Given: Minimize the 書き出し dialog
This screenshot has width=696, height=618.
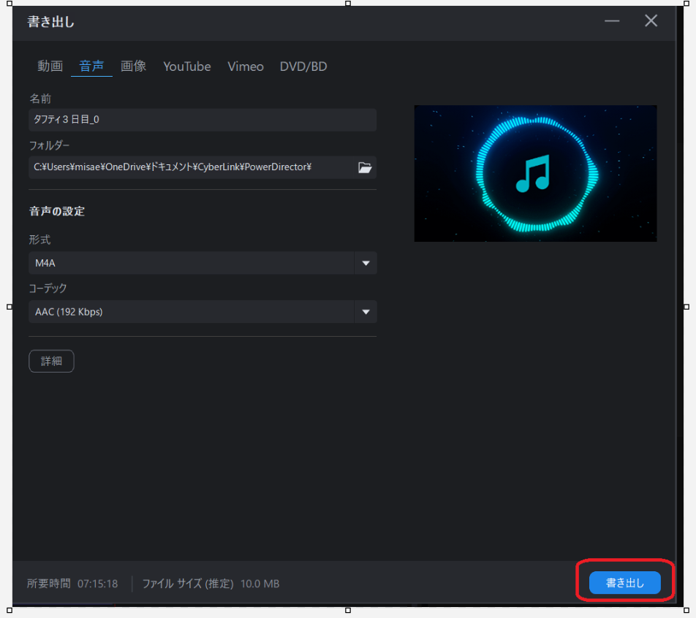Looking at the screenshot, I should (x=612, y=21).
